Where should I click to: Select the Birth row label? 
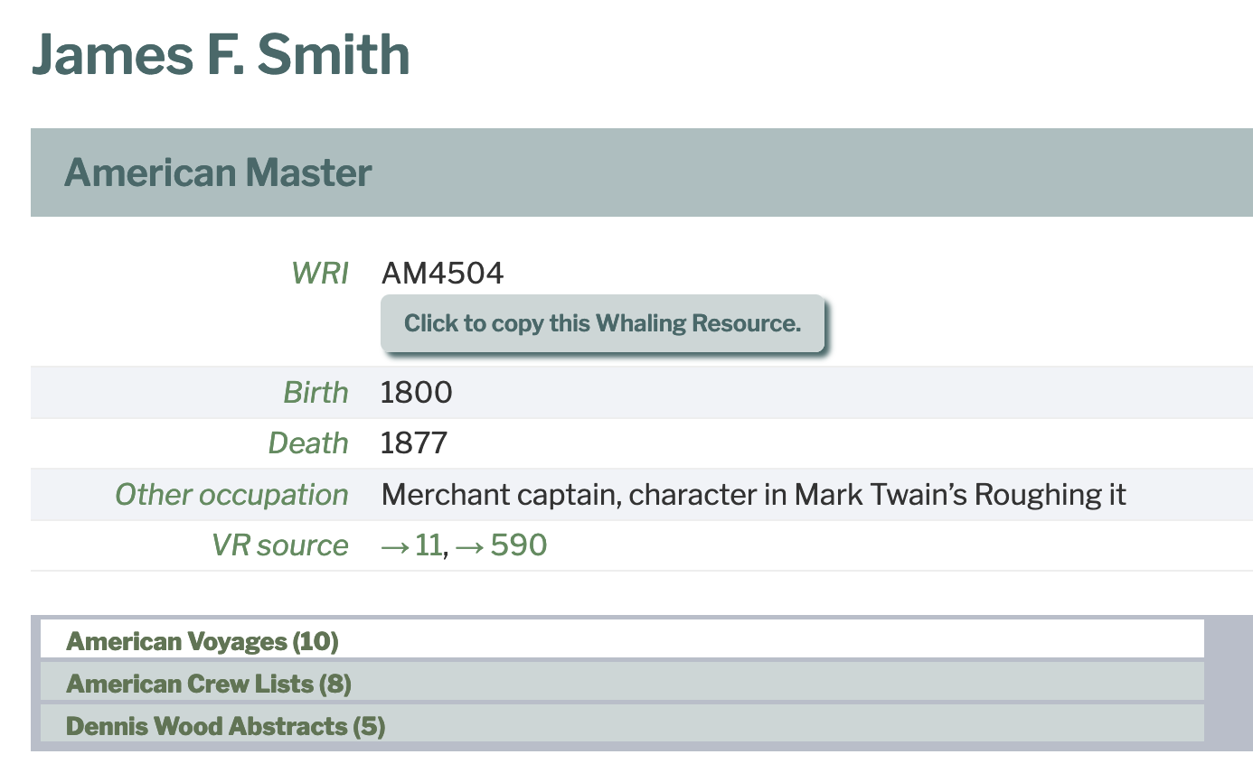(x=316, y=392)
